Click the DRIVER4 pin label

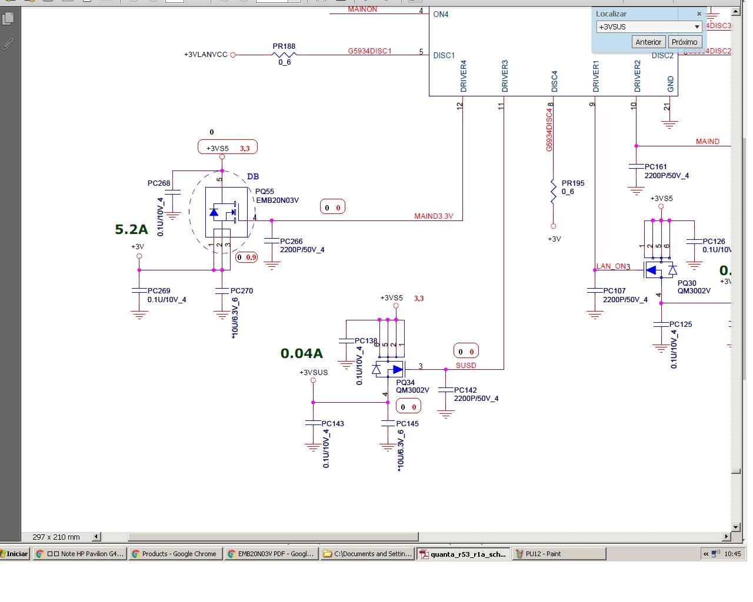[x=464, y=75]
